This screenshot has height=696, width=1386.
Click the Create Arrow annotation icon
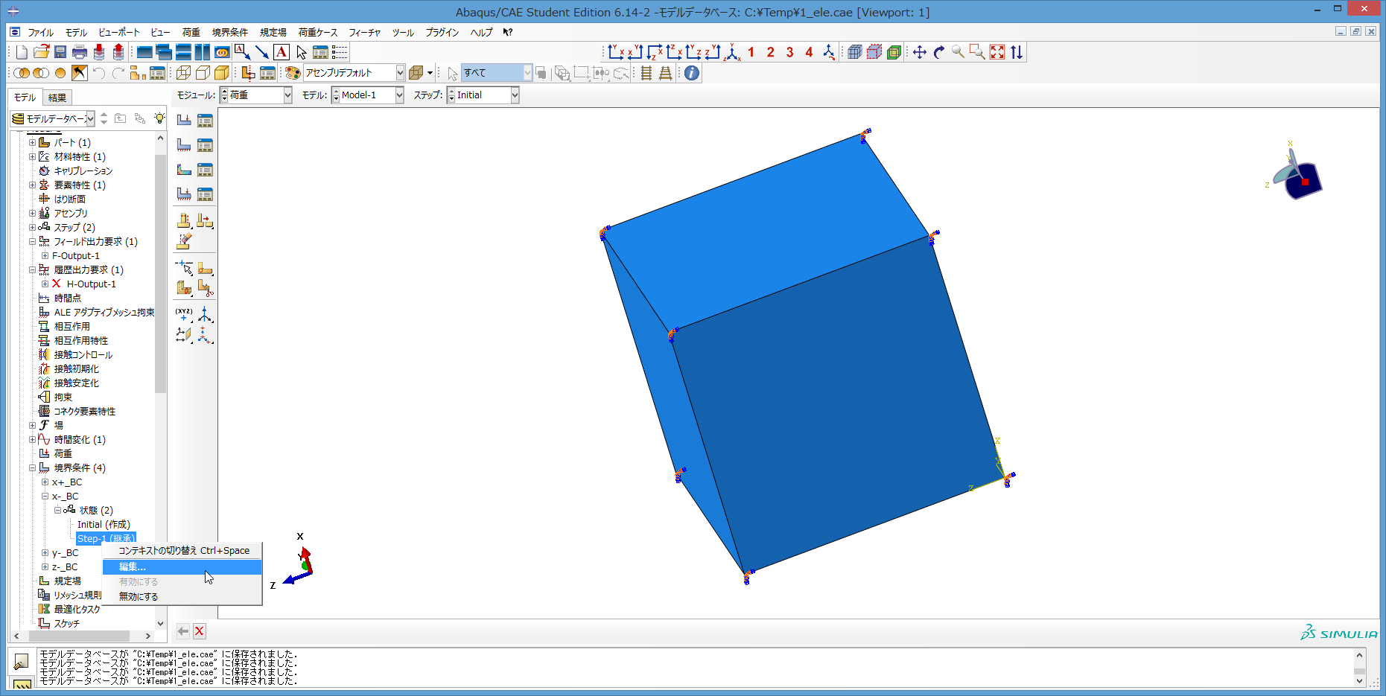click(261, 52)
